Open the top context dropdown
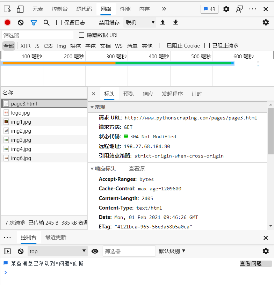274x285 pixels. coord(58,251)
